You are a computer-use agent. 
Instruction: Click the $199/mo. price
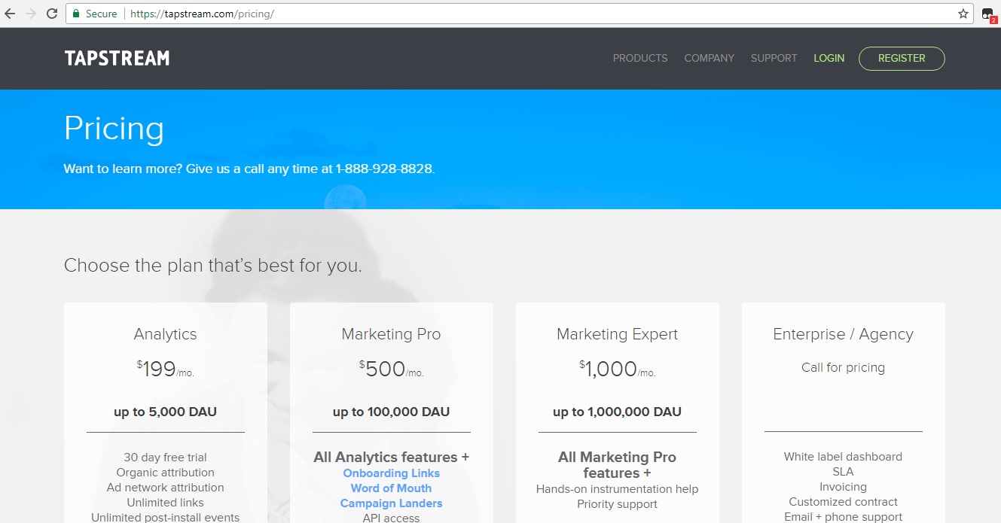click(165, 369)
